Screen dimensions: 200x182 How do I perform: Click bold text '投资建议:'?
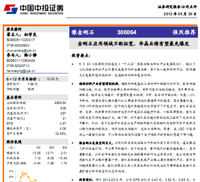(86, 180)
